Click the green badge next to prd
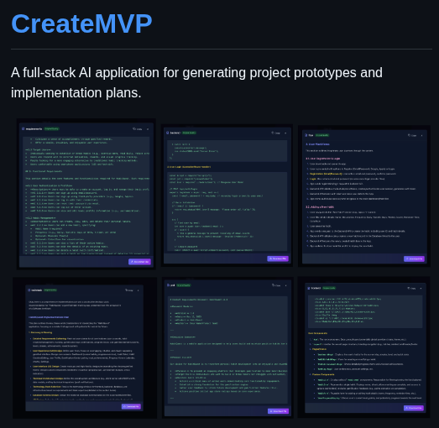439x428 pixels. coord(184,285)
